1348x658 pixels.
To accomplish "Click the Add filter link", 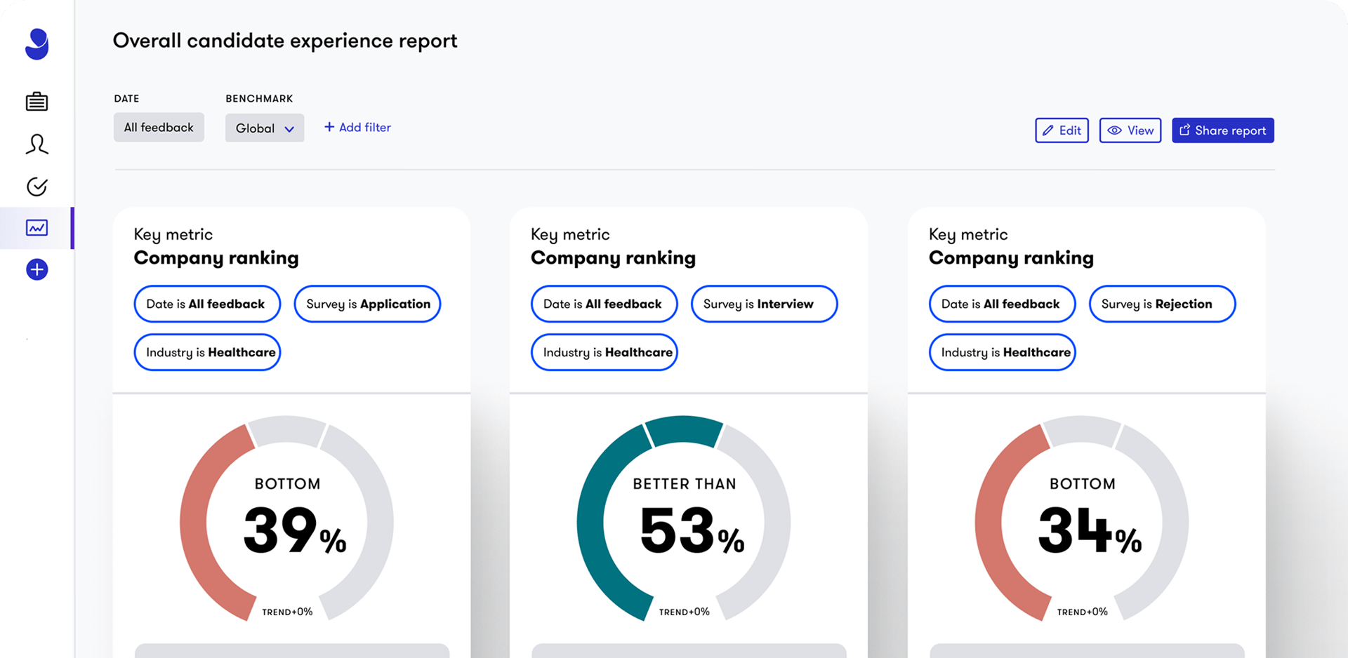I will 357,127.
